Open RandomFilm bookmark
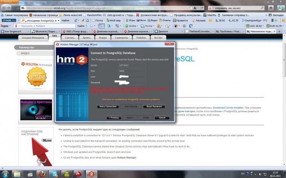The height and width of the screenshot is (178, 286). [92, 15]
